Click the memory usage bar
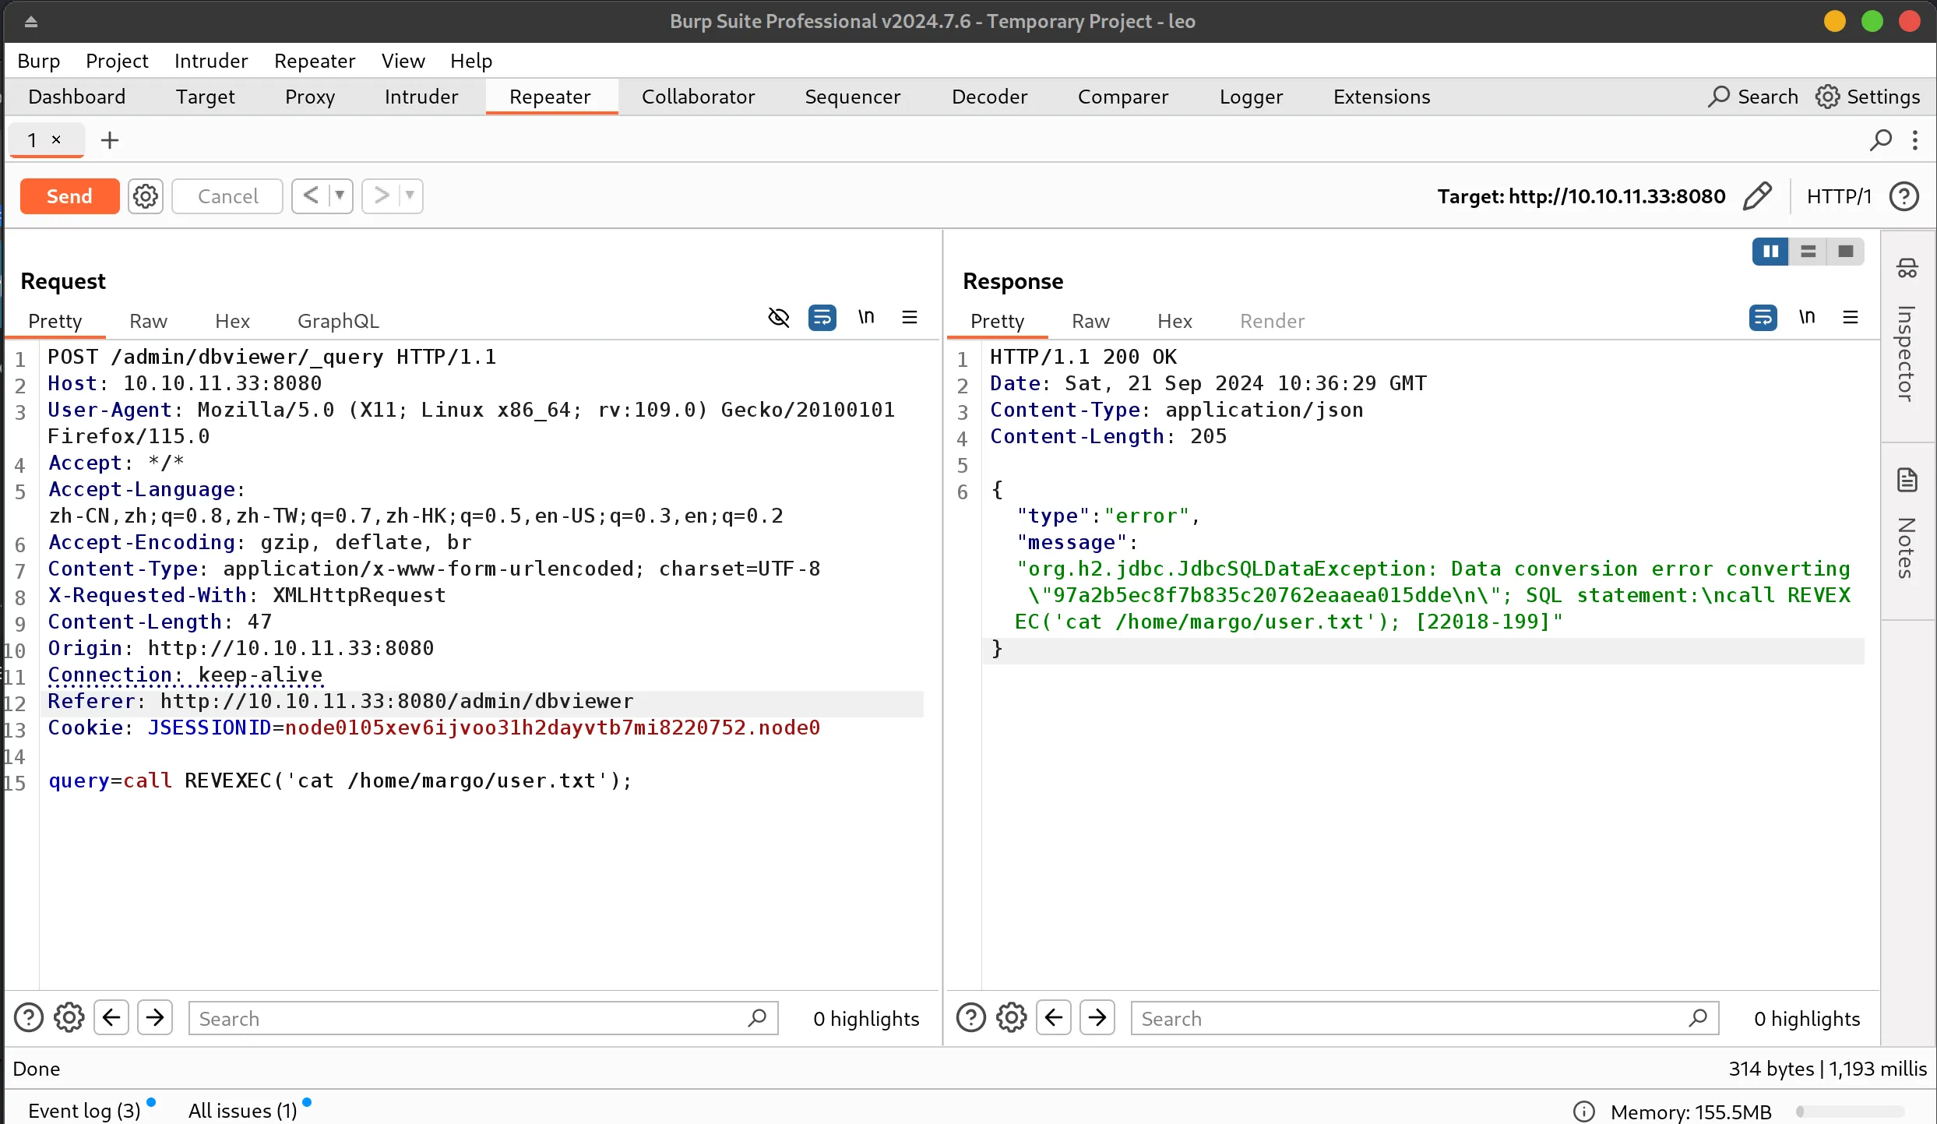This screenshot has height=1124, width=1937. tap(1851, 1112)
